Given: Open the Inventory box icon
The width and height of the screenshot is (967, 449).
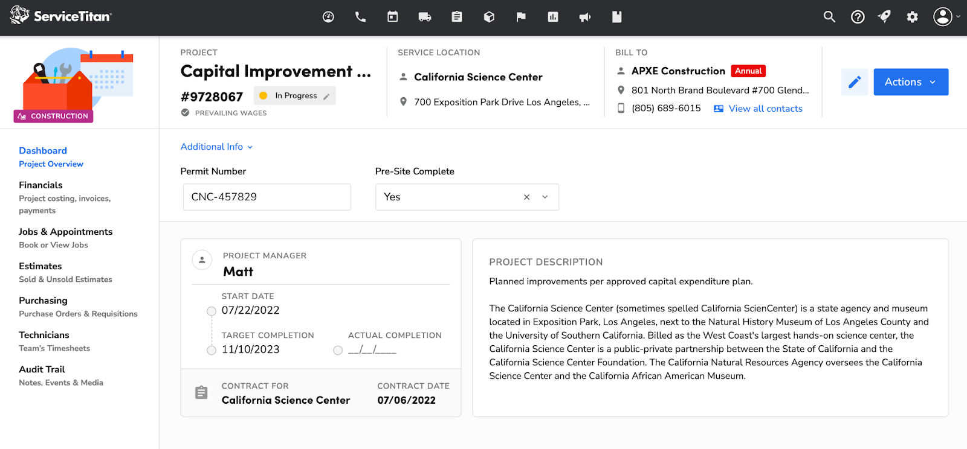Looking at the screenshot, I should point(489,17).
